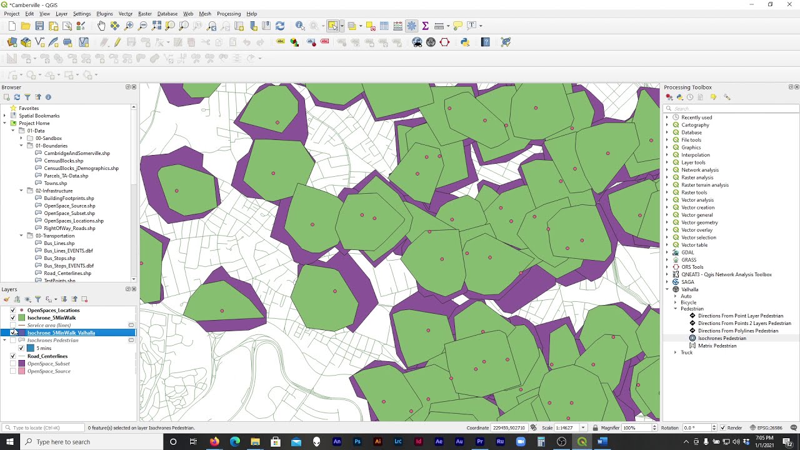Select the Bus_Stops.shp file in Browser

click(59, 258)
